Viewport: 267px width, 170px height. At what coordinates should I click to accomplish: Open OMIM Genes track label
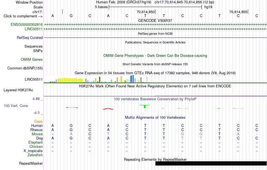click(32, 60)
